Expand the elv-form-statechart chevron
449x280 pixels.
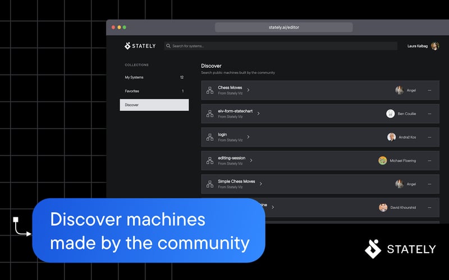[x=258, y=114]
